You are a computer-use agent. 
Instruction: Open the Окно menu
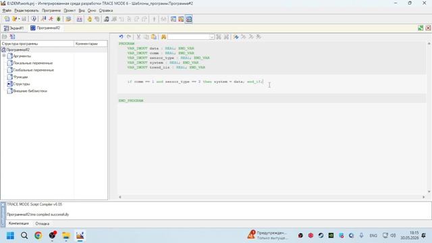pyautogui.click(x=92, y=11)
